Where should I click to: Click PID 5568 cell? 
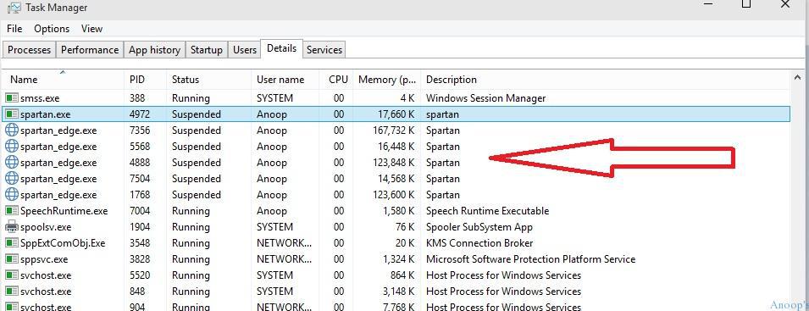[140, 147]
